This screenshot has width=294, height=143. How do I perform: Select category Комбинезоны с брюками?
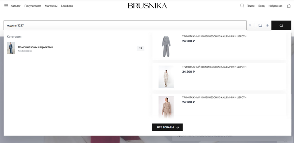[36, 47]
